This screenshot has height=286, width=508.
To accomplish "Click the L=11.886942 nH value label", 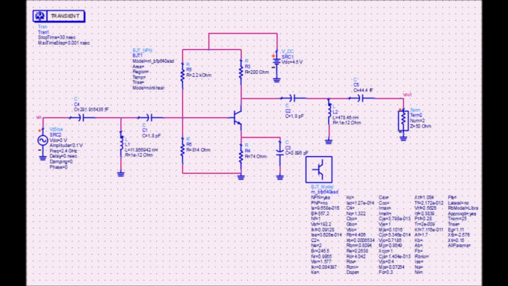I will 142,150.
